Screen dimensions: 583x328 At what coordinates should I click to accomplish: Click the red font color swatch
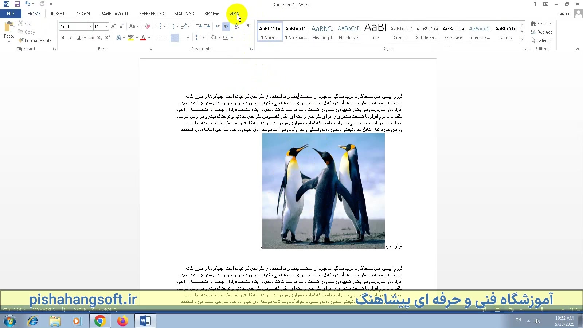click(x=143, y=38)
